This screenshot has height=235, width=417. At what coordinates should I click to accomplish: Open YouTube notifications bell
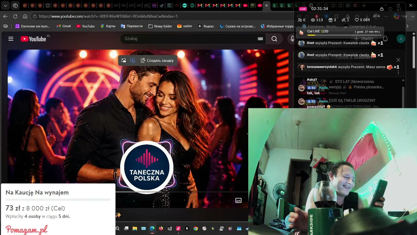[385, 39]
